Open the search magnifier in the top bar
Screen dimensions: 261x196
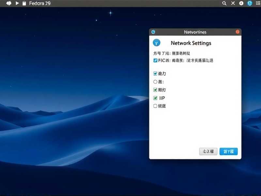[x=224, y=3]
